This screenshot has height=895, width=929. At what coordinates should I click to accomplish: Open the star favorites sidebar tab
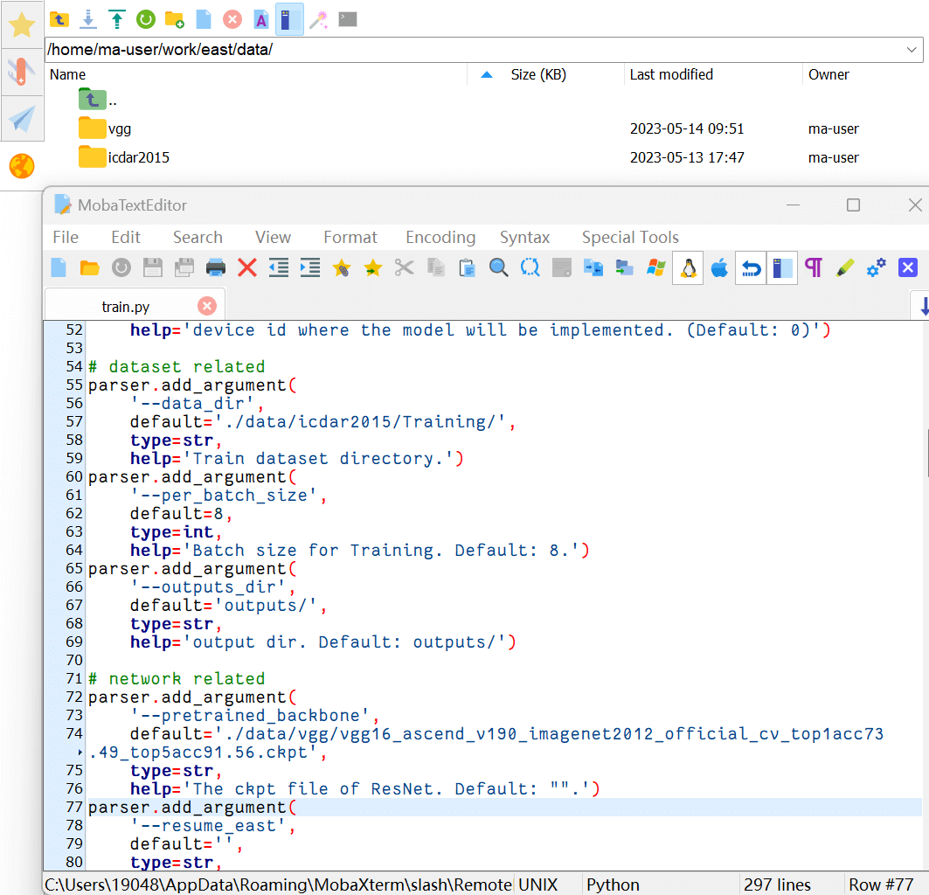22,24
